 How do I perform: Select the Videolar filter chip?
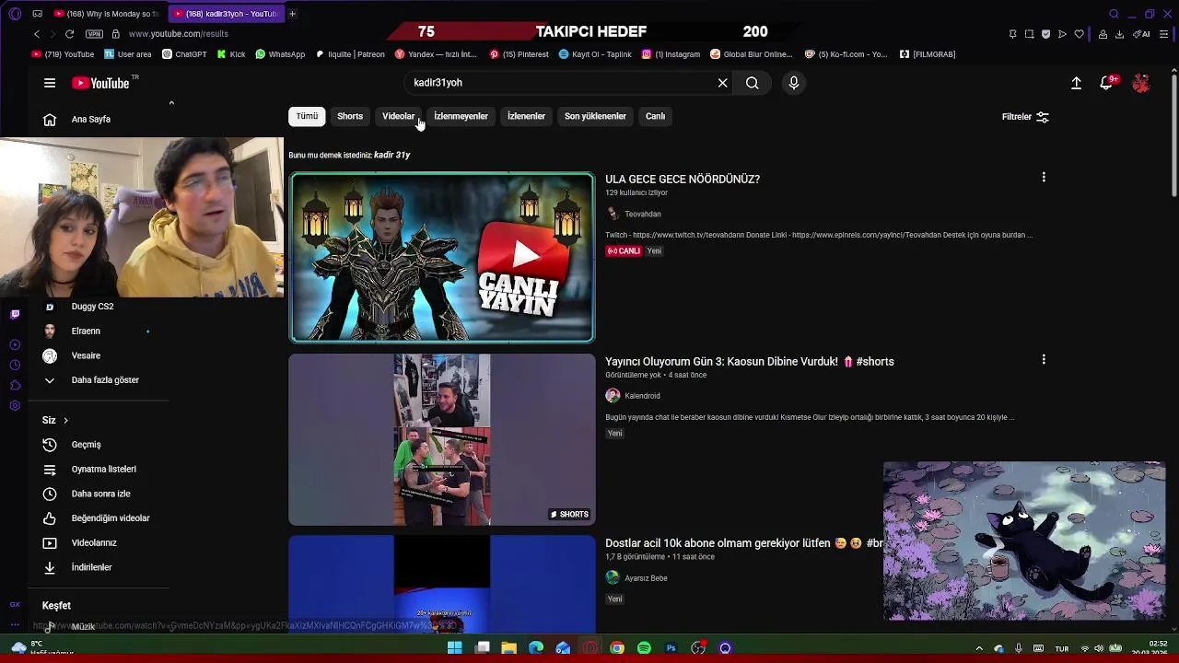coord(399,116)
